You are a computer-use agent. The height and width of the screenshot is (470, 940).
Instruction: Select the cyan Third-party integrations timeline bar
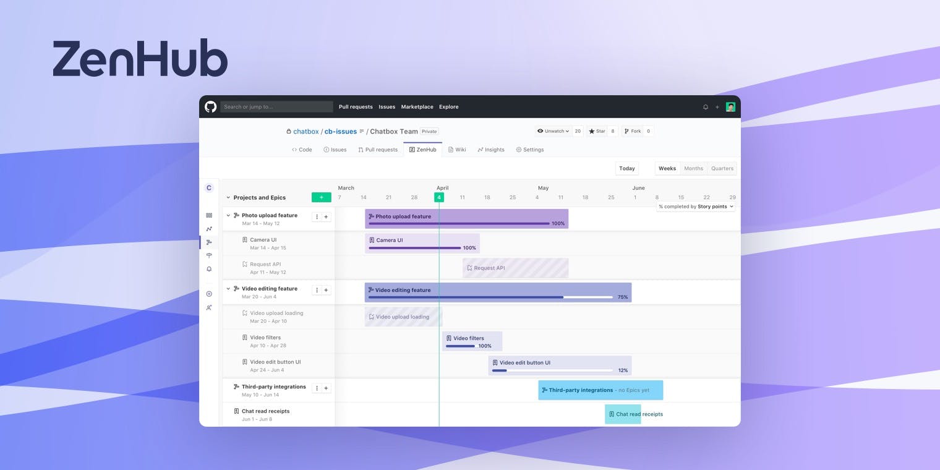[600, 390]
